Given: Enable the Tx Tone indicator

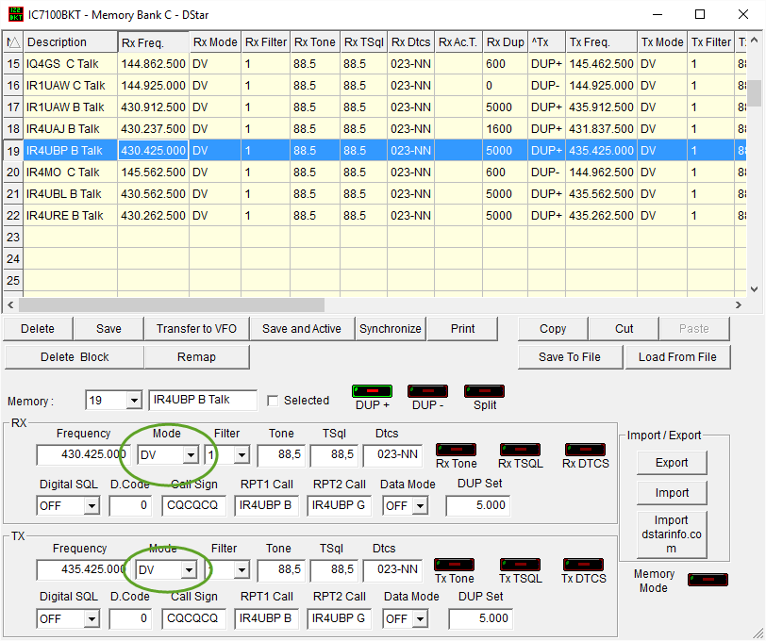Looking at the screenshot, I should (x=455, y=565).
